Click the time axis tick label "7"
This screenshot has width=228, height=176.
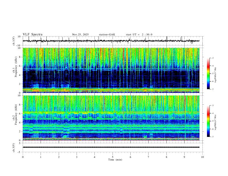pos(149,157)
